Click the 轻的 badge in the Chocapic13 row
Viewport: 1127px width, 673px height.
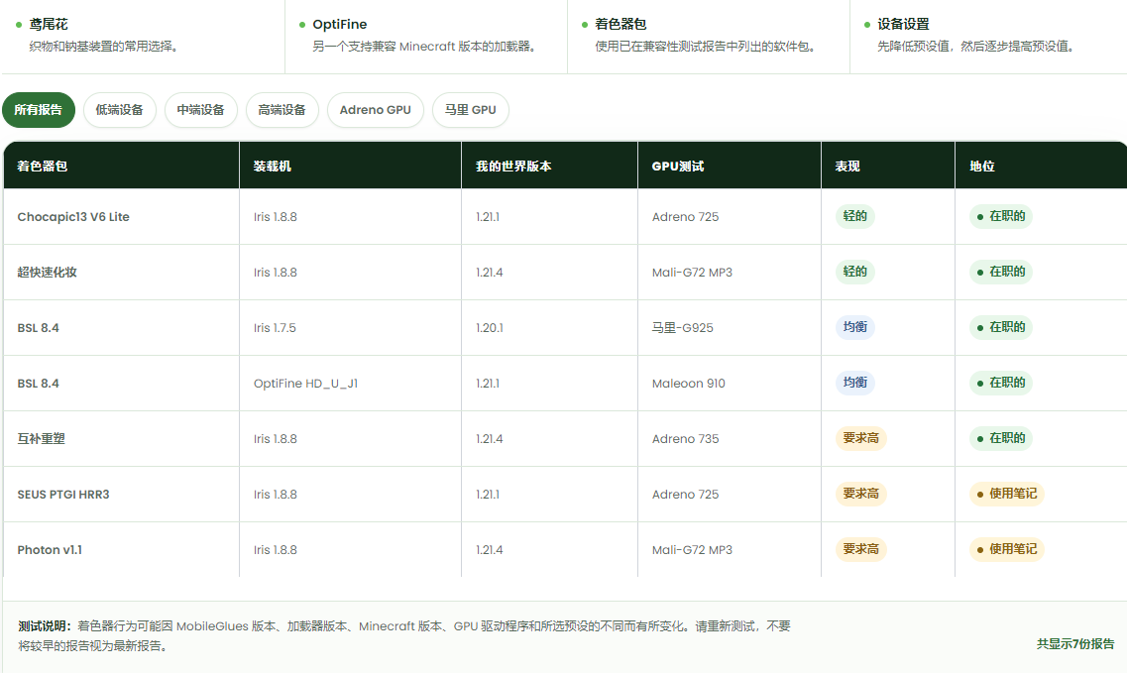(x=854, y=216)
